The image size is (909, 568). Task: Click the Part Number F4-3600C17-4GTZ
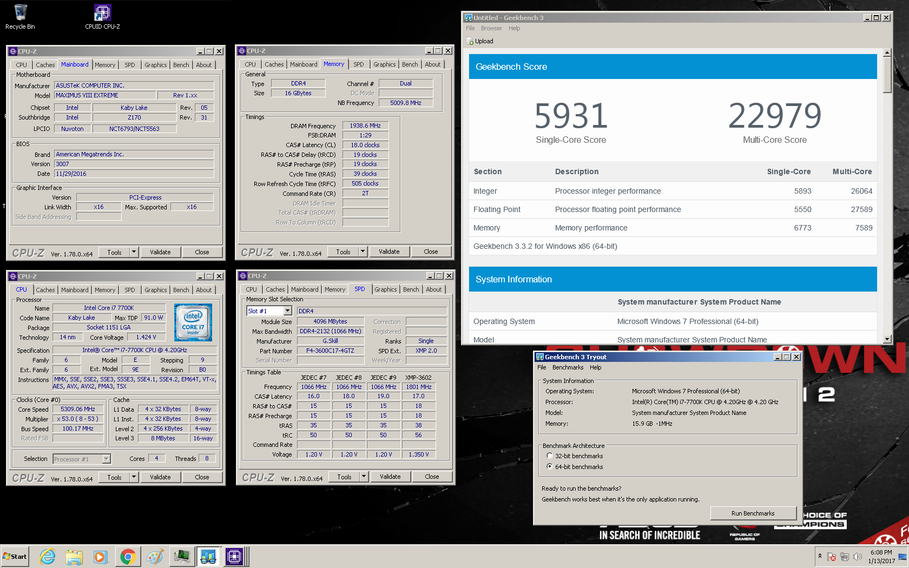pos(330,351)
